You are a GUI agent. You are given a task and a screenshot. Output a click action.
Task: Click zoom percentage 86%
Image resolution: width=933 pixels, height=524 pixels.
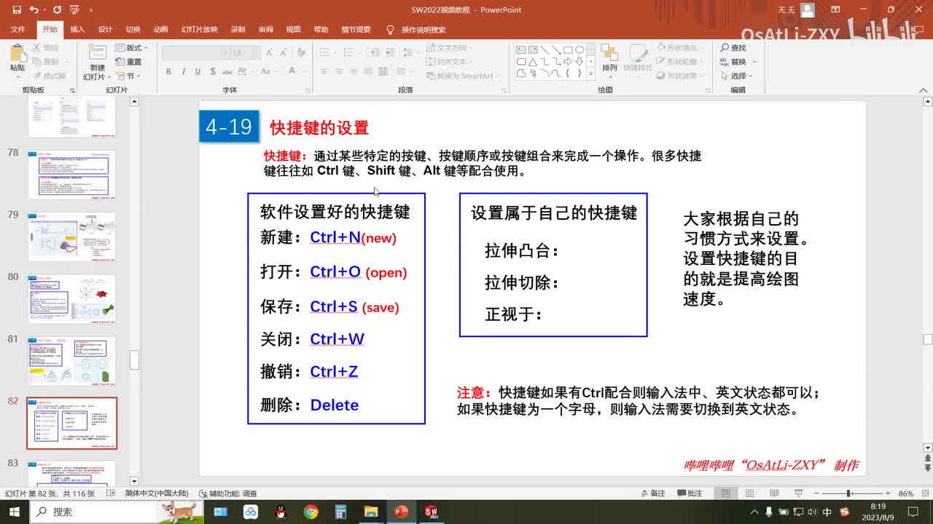tap(906, 493)
